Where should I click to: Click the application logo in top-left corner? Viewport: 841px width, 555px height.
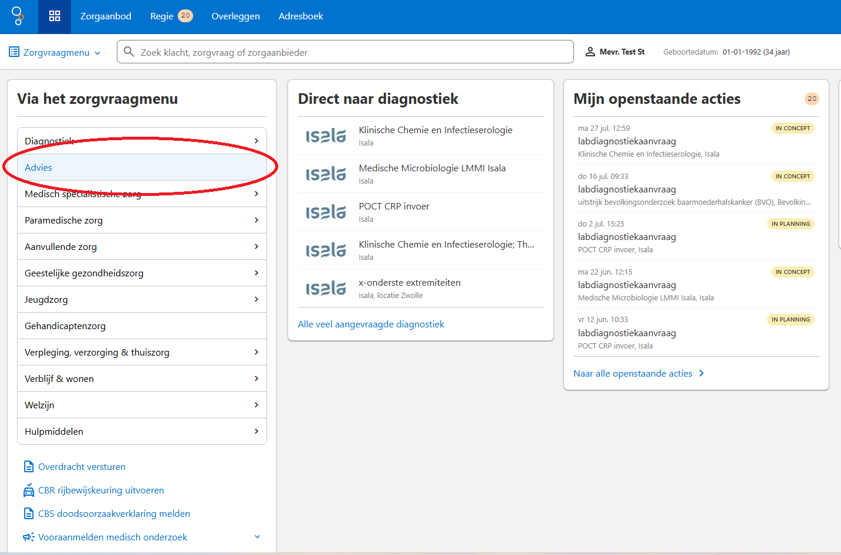18,16
